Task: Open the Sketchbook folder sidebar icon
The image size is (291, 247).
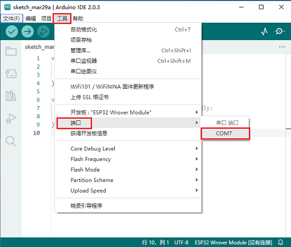Action: (11, 51)
